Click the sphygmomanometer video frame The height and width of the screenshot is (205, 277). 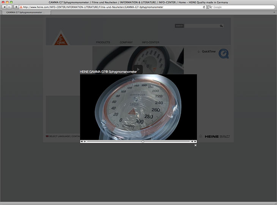[138, 107]
